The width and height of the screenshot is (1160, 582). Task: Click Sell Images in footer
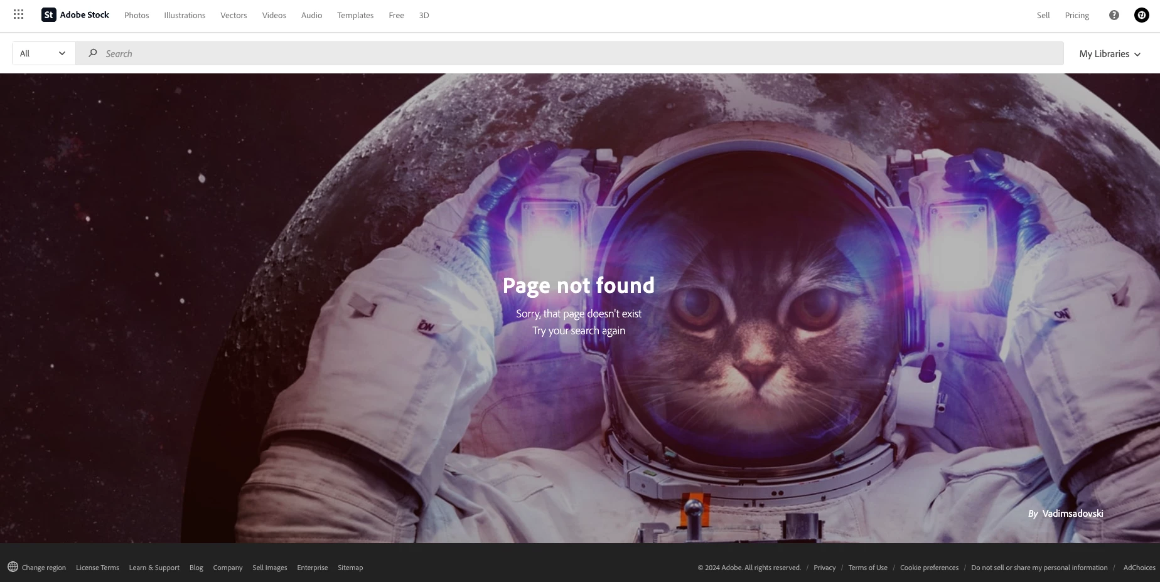270,568
